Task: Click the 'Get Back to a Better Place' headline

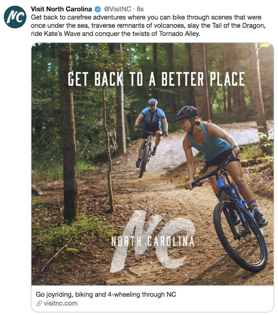Action: click(156, 79)
